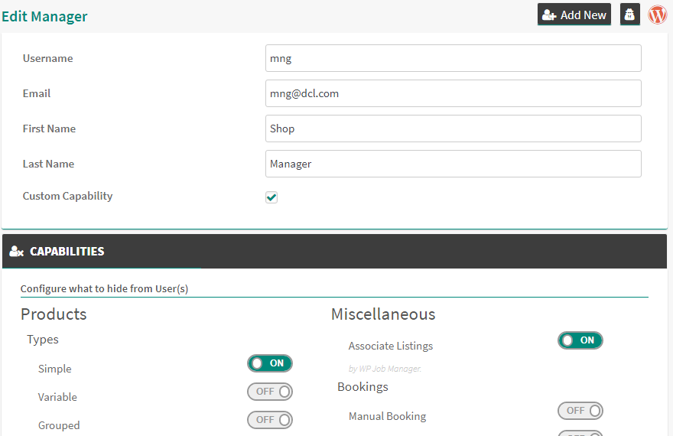Image resolution: width=673 pixels, height=436 pixels.
Task: Toggle the Grouped product type switch
Action: click(x=269, y=420)
